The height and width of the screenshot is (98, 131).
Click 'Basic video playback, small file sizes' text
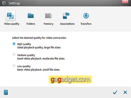pos(38,70)
